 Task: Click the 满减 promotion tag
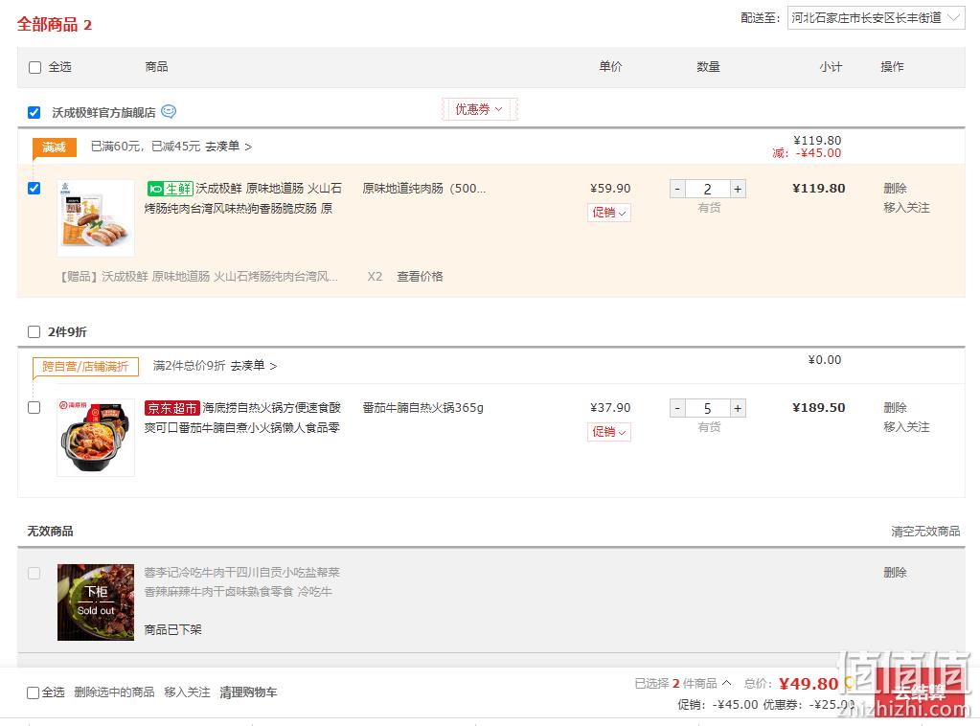[55, 147]
